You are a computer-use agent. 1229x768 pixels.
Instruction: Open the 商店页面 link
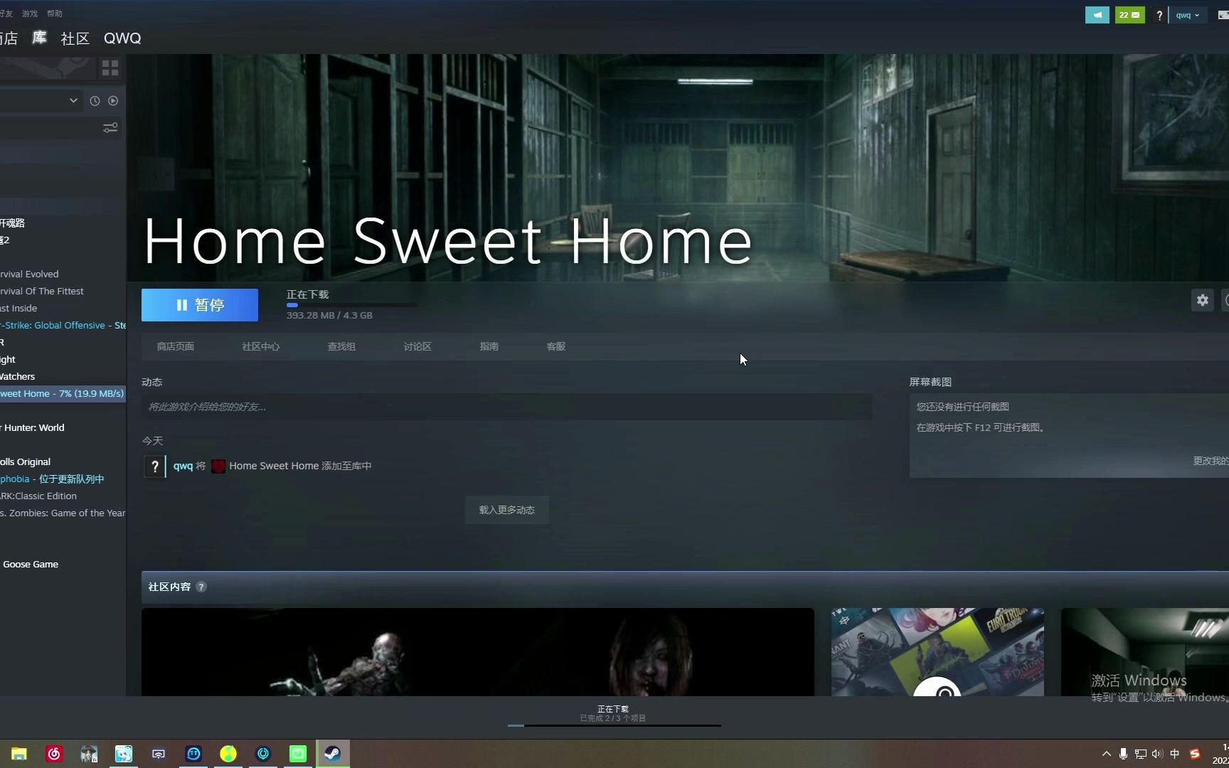pos(176,346)
